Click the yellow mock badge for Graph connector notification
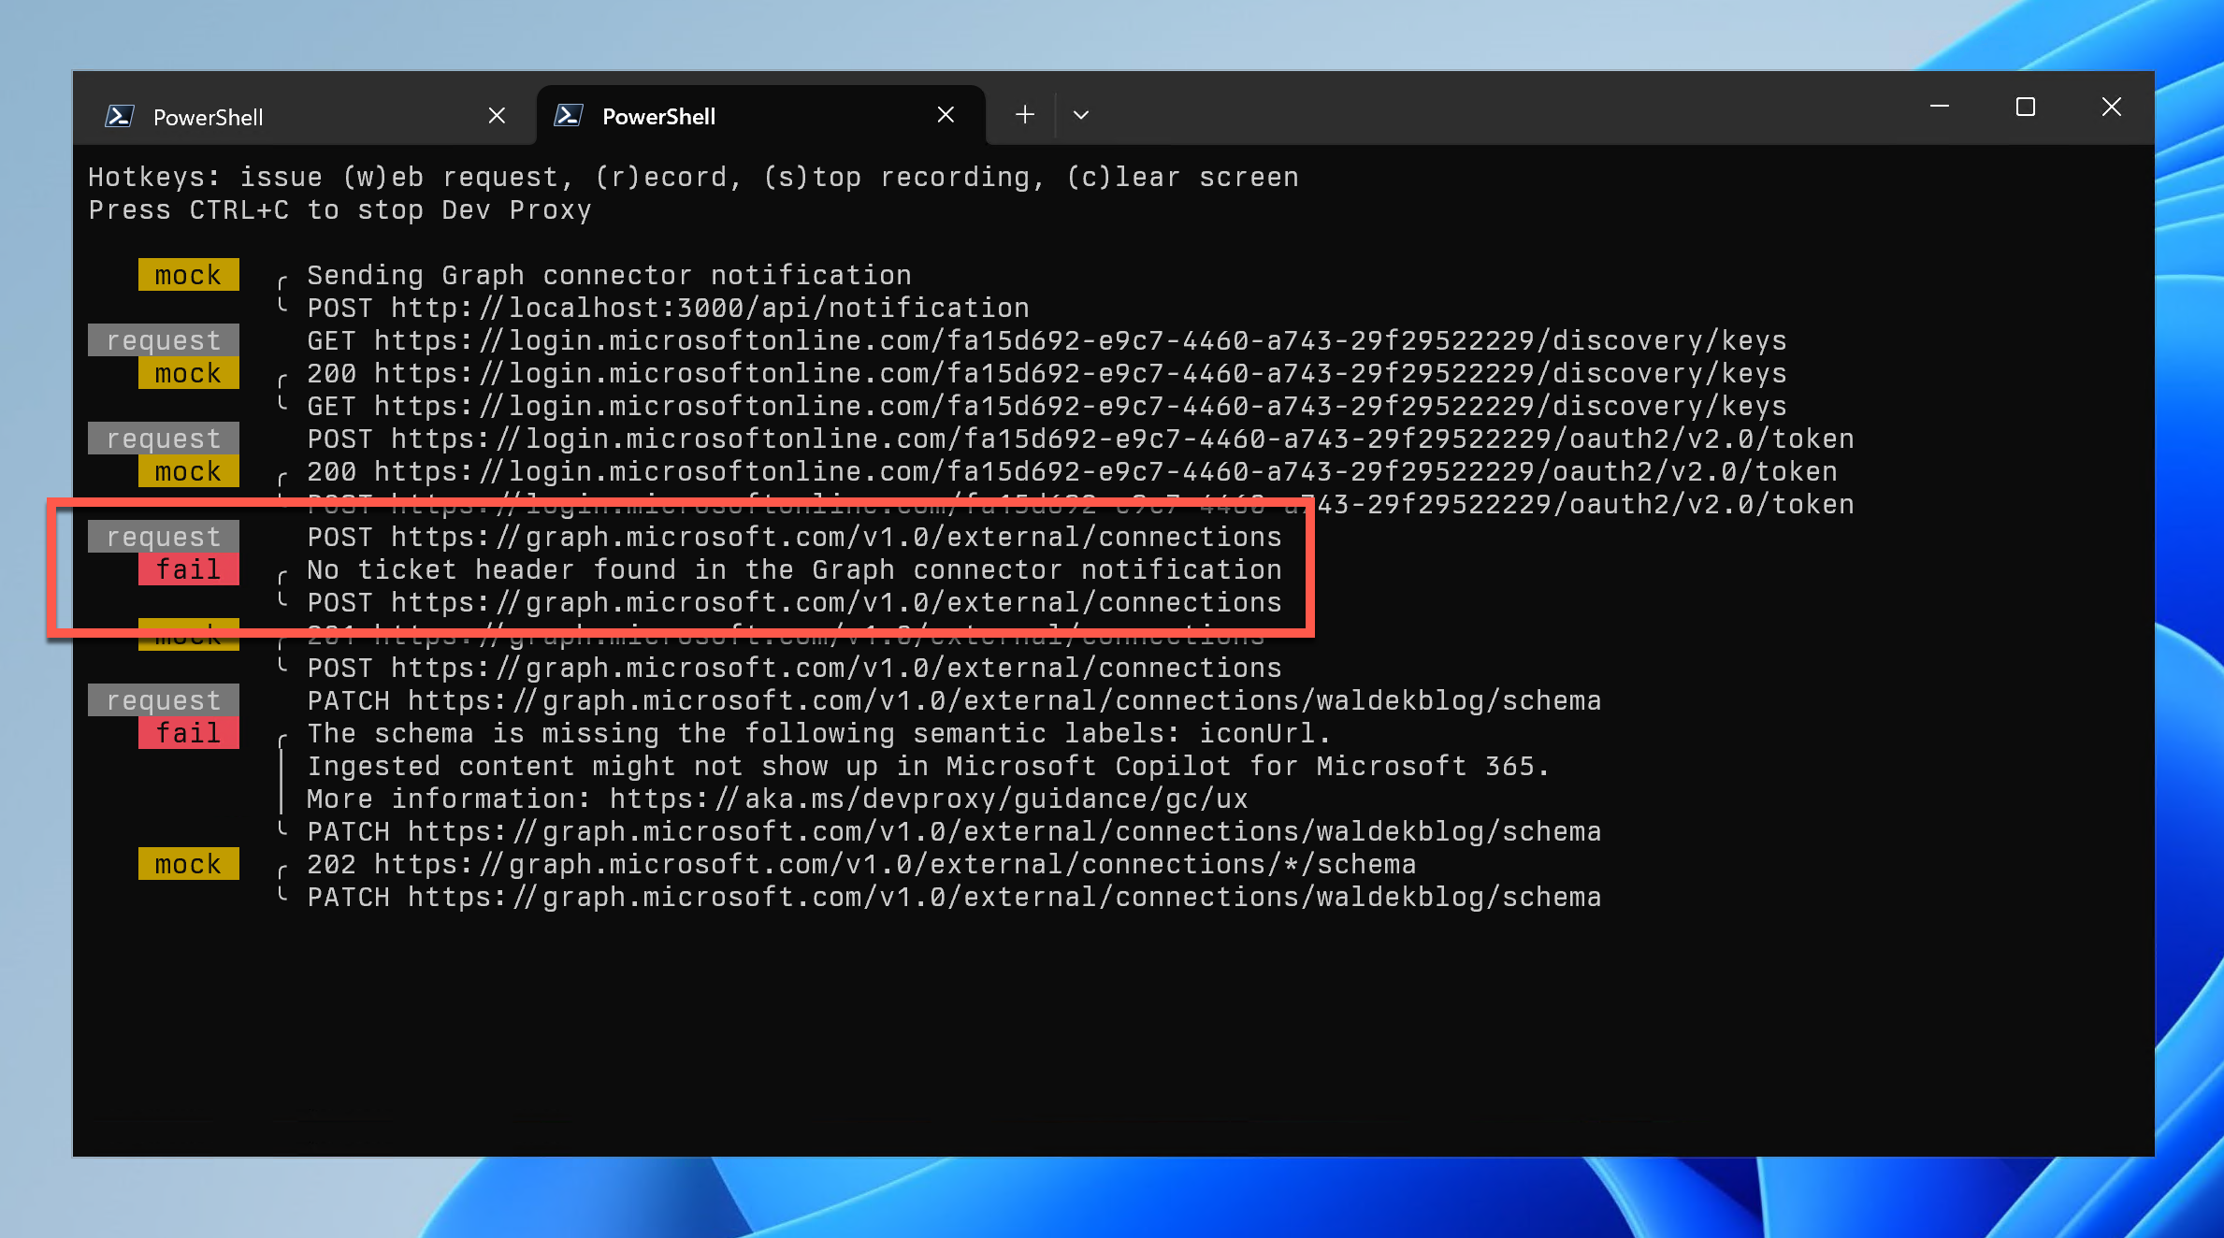2224x1238 pixels. tap(188, 274)
